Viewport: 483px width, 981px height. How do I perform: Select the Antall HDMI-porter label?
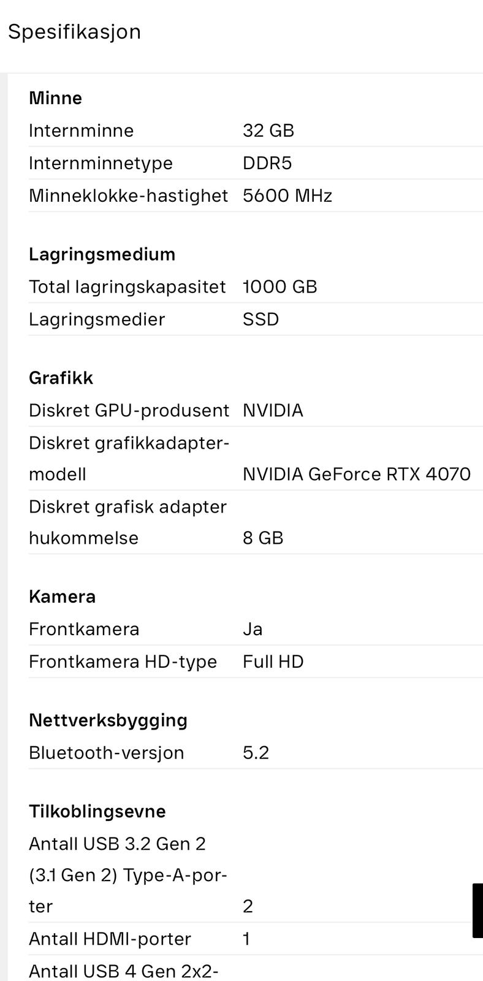click(110, 939)
